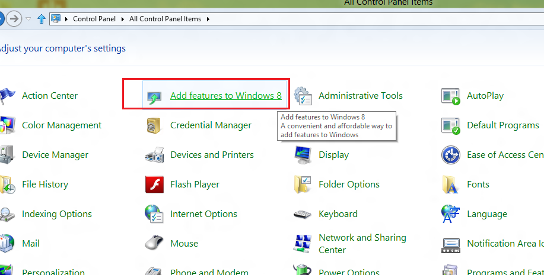Expand the arrow after Control Panel breadcrumb
This screenshot has height=275, width=544.
(122, 19)
